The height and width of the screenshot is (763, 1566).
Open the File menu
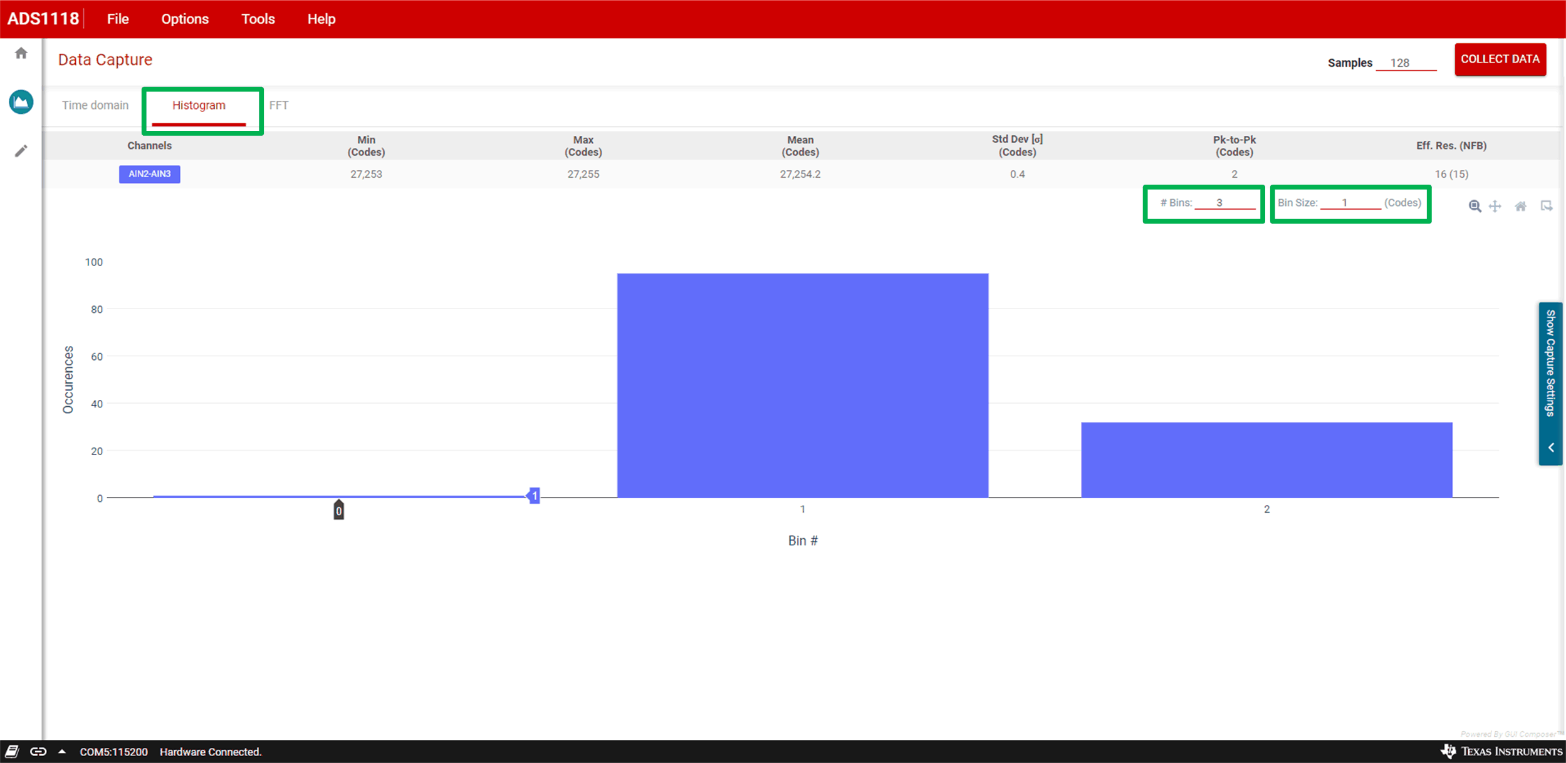118,19
